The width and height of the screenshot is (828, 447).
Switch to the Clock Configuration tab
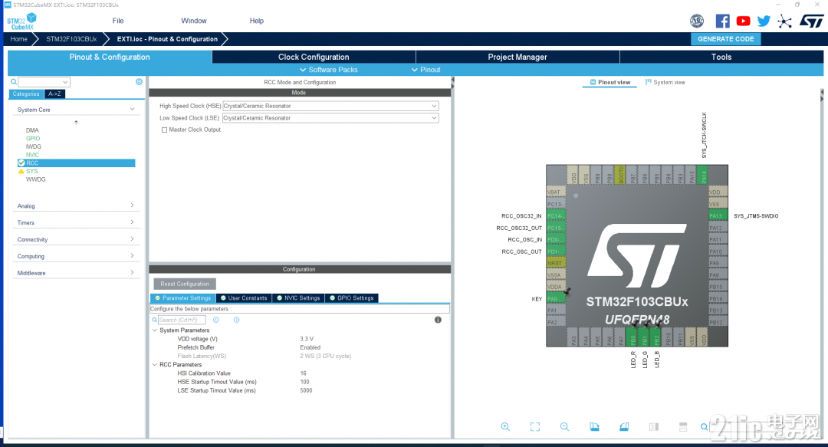(x=314, y=57)
